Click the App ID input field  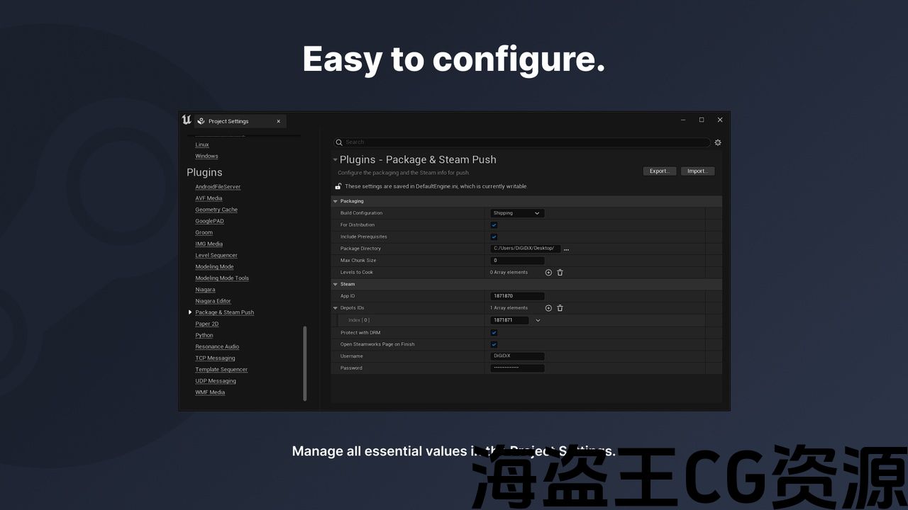517,296
